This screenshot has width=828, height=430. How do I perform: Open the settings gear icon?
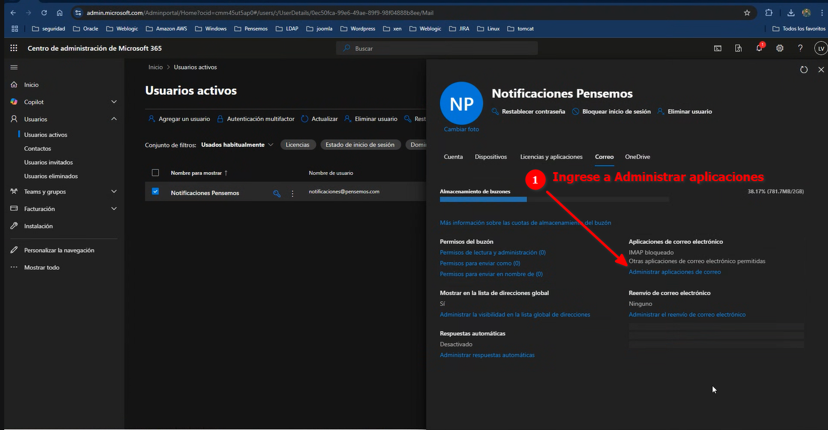tap(779, 48)
